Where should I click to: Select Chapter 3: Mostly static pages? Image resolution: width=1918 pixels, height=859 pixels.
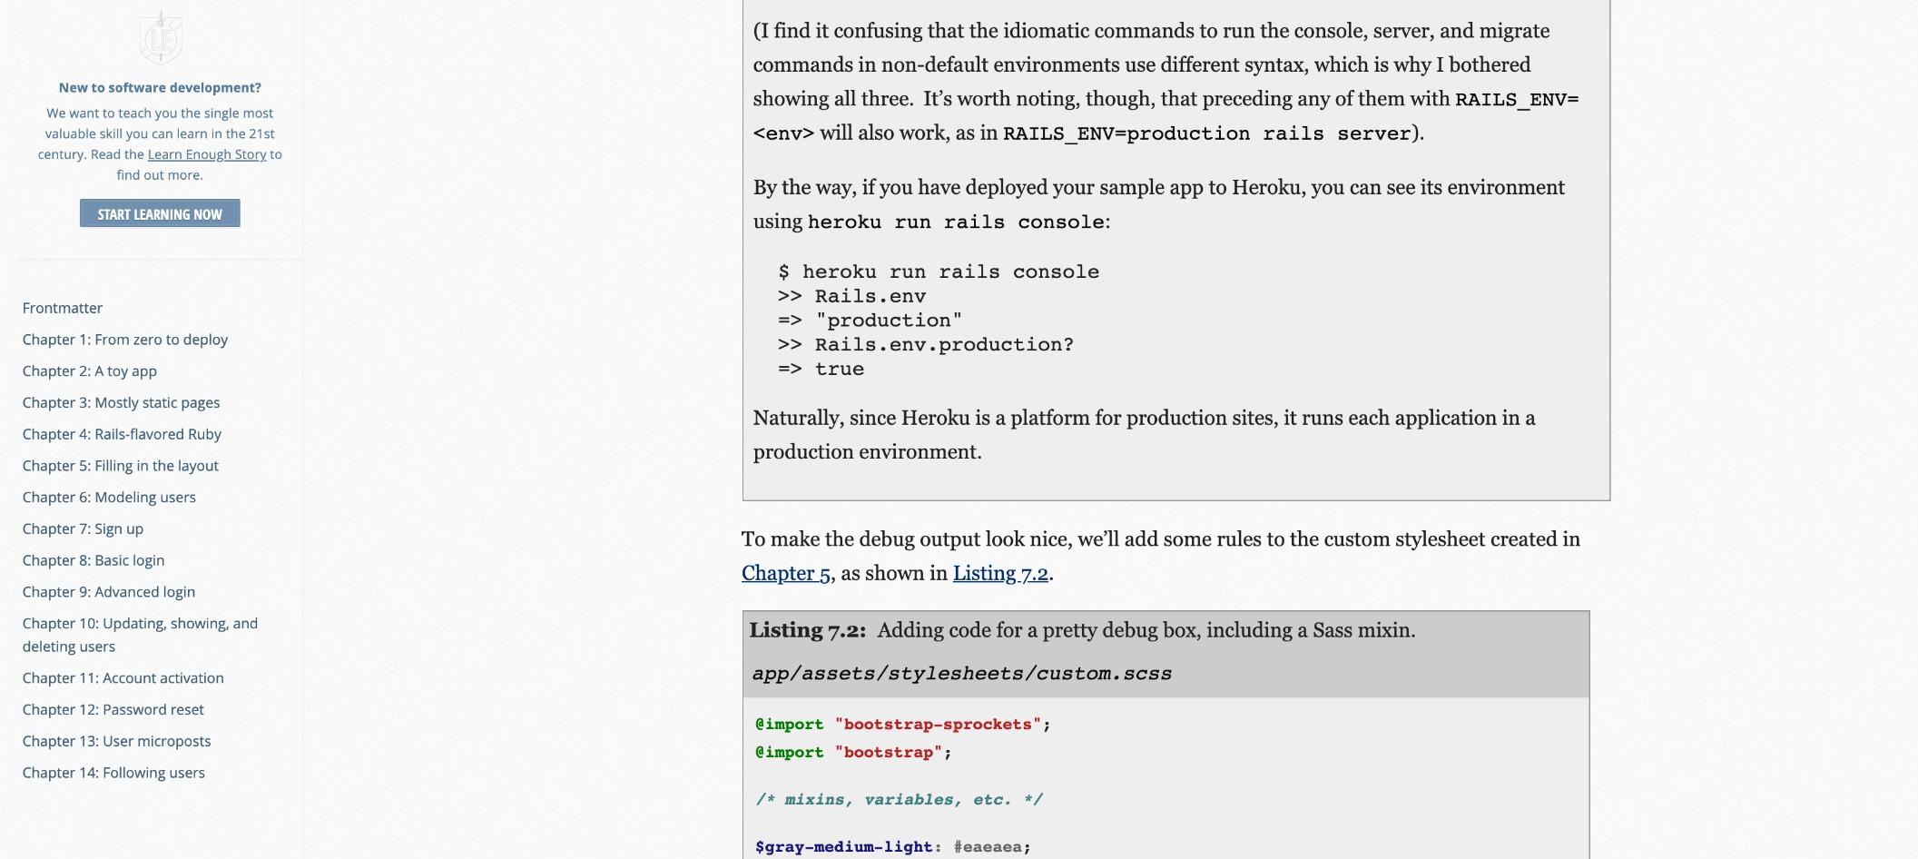121,402
